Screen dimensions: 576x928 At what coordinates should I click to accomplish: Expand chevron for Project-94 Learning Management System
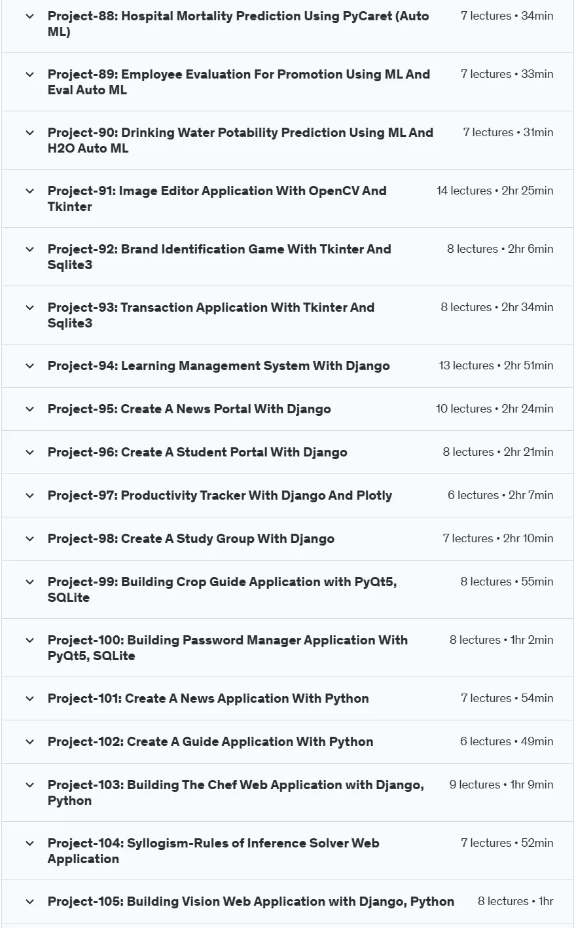pos(29,366)
